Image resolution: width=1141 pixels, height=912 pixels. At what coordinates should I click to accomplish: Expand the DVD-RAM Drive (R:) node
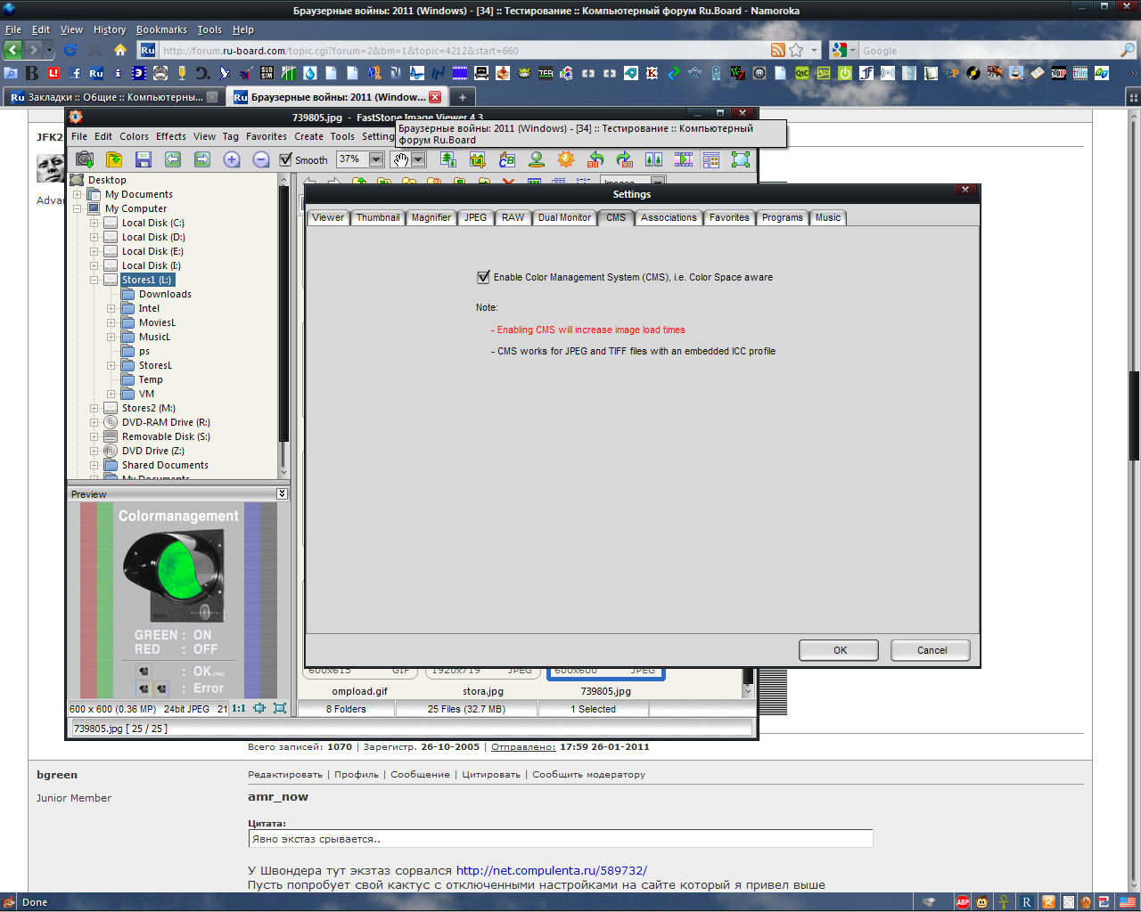94,422
